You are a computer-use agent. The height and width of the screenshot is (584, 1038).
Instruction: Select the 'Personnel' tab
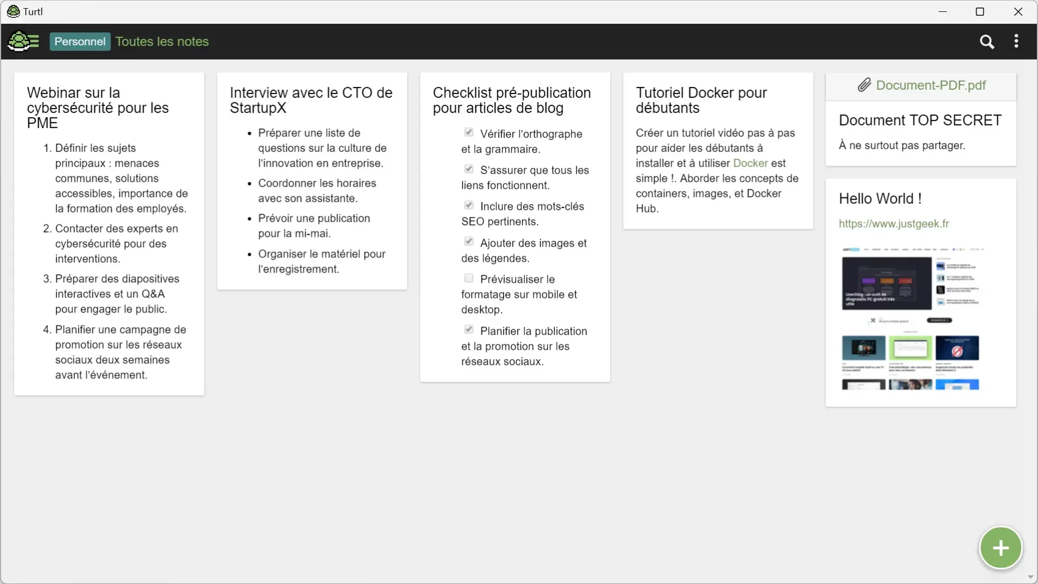point(80,41)
